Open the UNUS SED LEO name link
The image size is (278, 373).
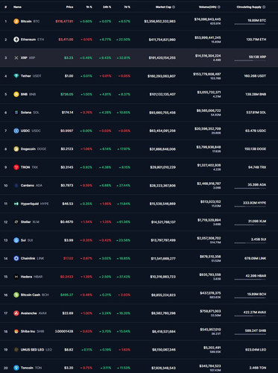pyautogui.click(x=37, y=349)
